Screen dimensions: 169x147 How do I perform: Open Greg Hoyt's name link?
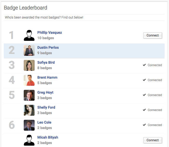point(45,93)
